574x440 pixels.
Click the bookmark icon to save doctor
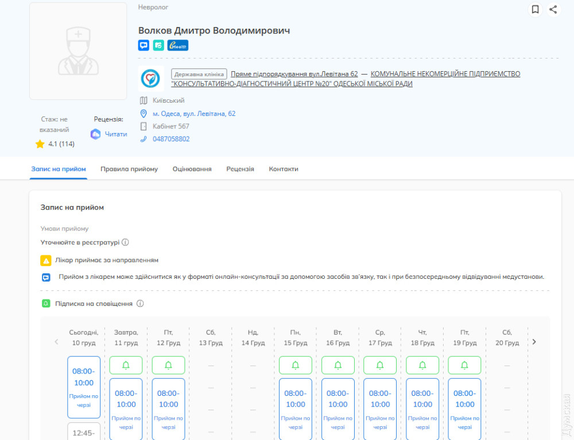click(535, 9)
